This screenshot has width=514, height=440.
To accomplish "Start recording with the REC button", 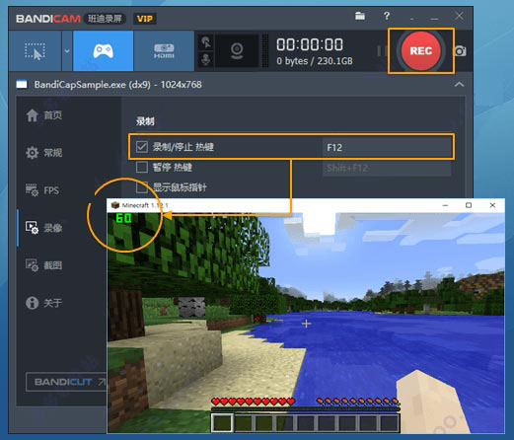I will click(x=421, y=51).
